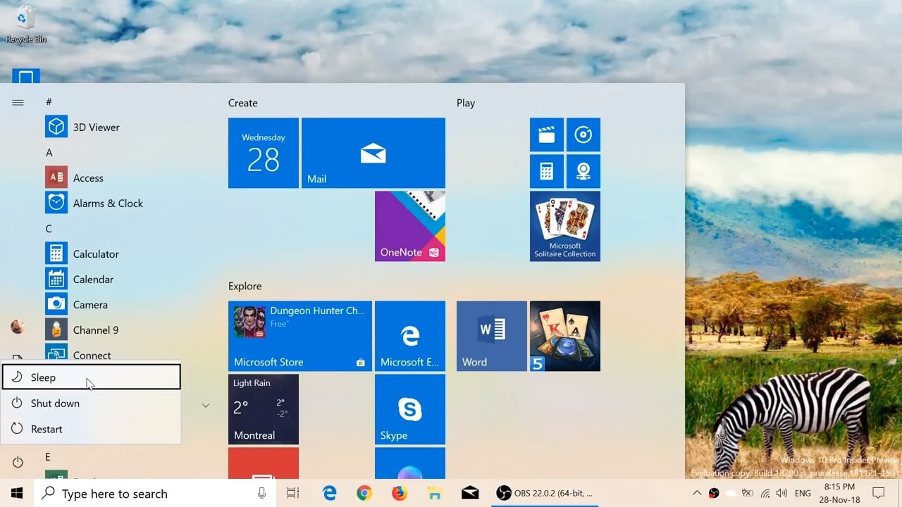Open Chrome from the taskbar
Image resolution: width=902 pixels, height=507 pixels.
(x=364, y=493)
